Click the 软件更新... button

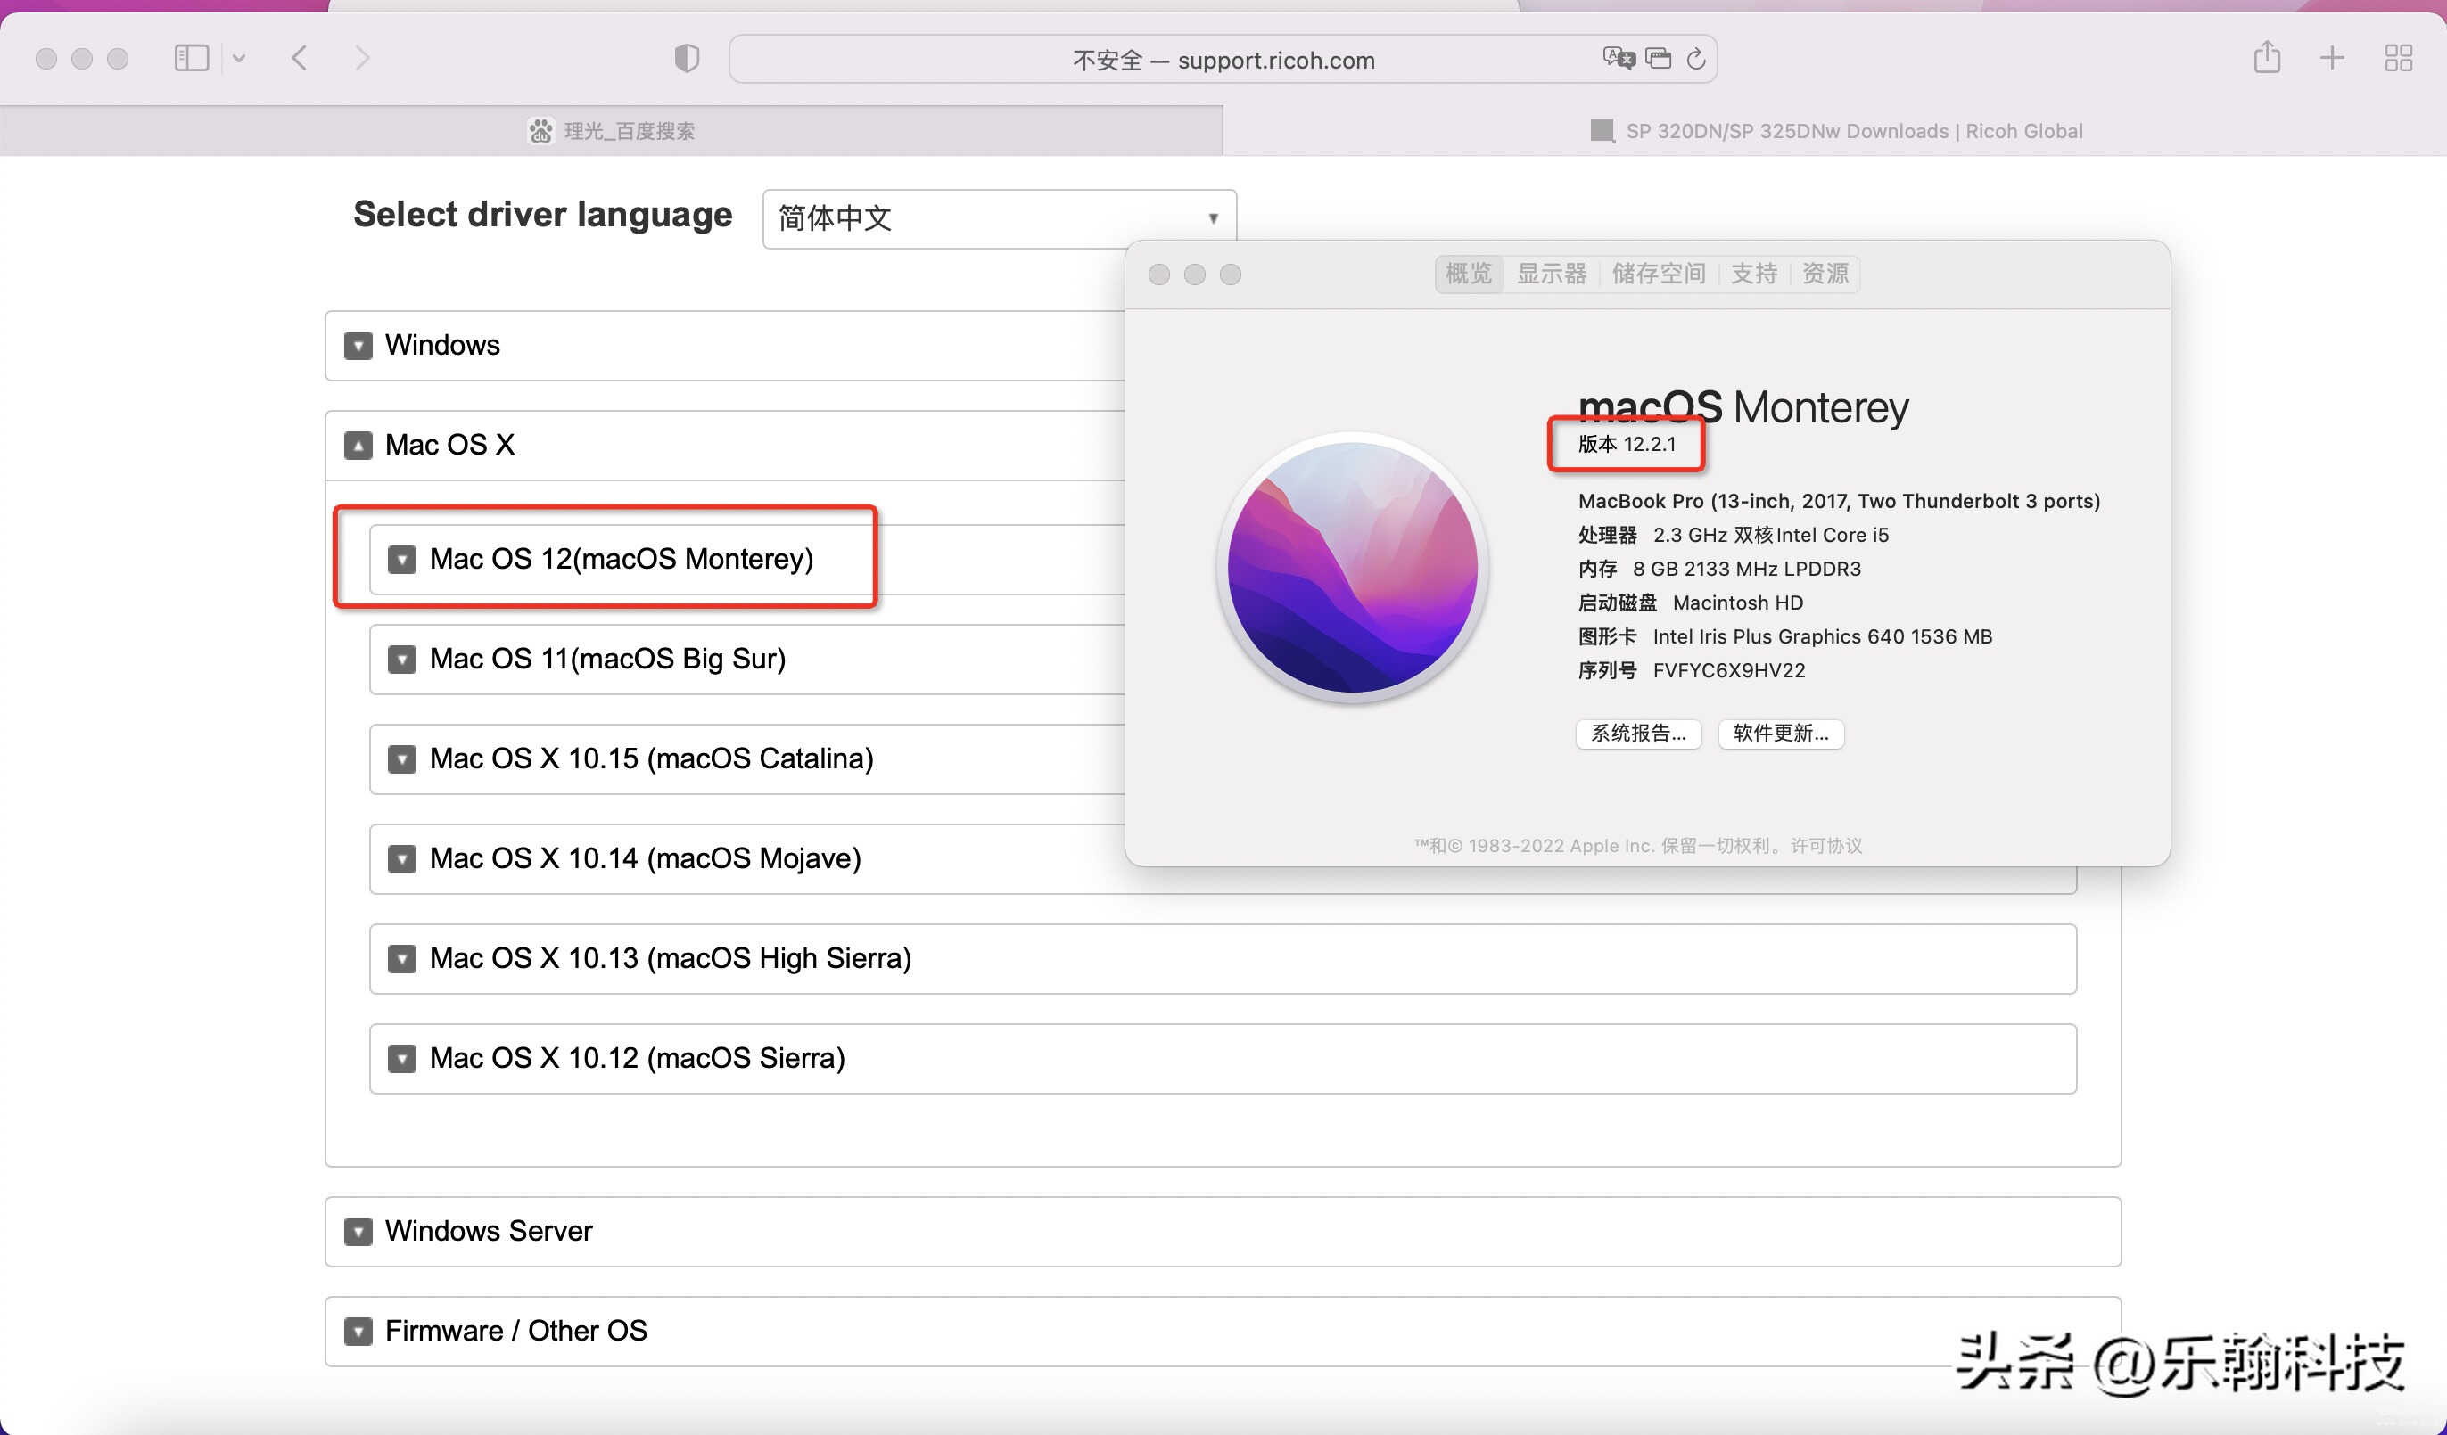click(1781, 734)
